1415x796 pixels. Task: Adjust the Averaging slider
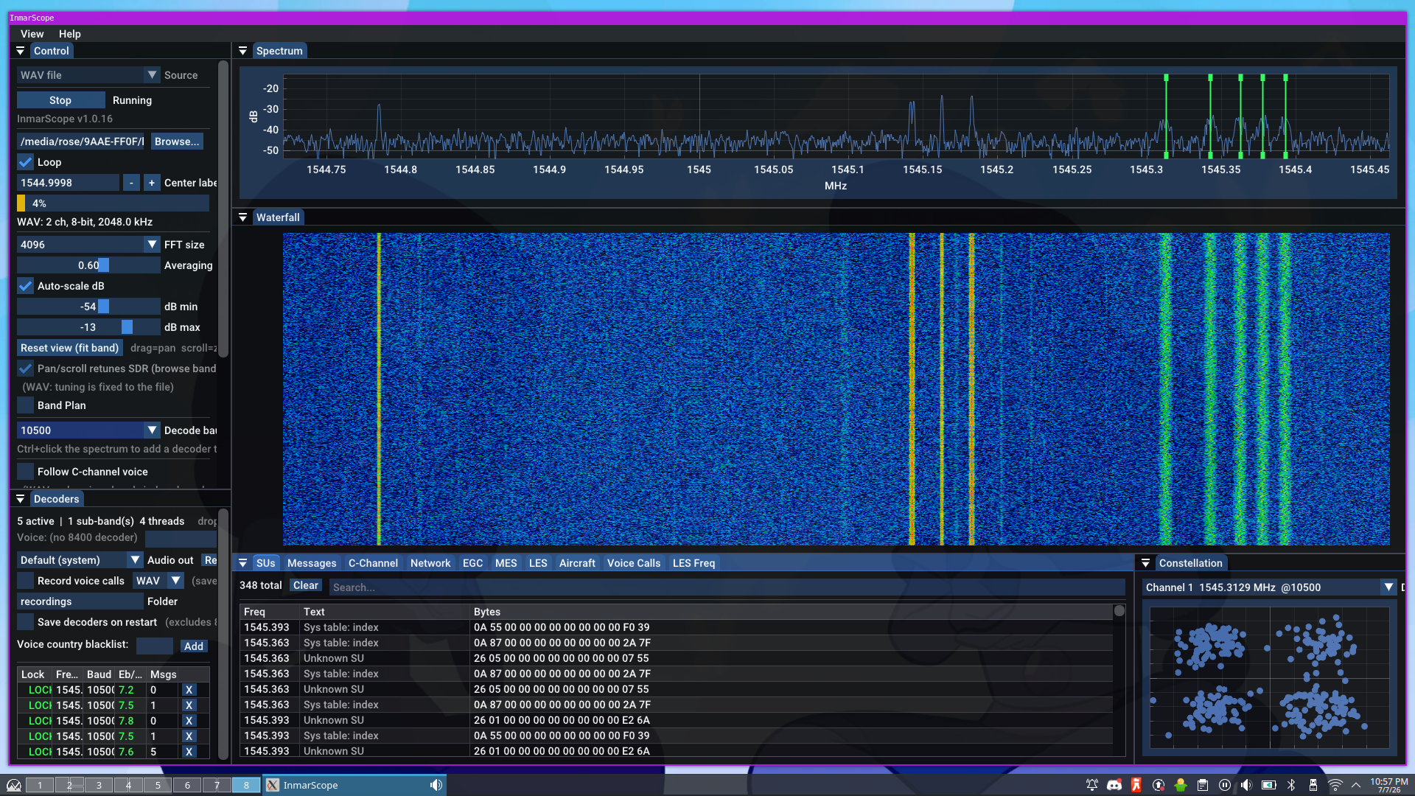(x=88, y=265)
